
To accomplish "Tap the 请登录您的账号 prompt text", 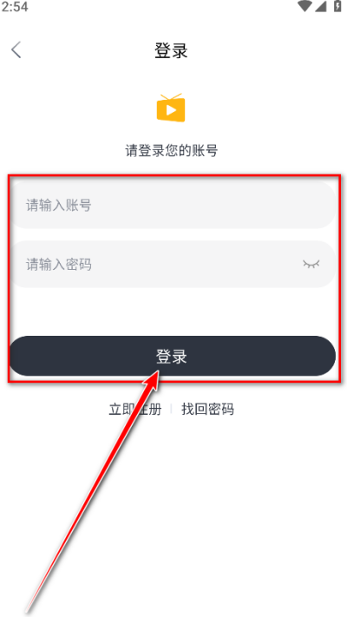I will point(172,150).
